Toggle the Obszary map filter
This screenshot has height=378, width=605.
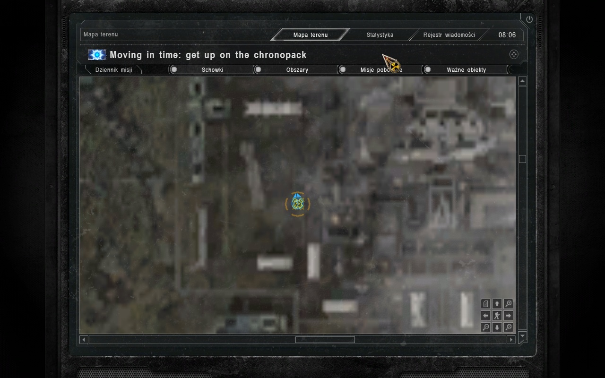296,69
